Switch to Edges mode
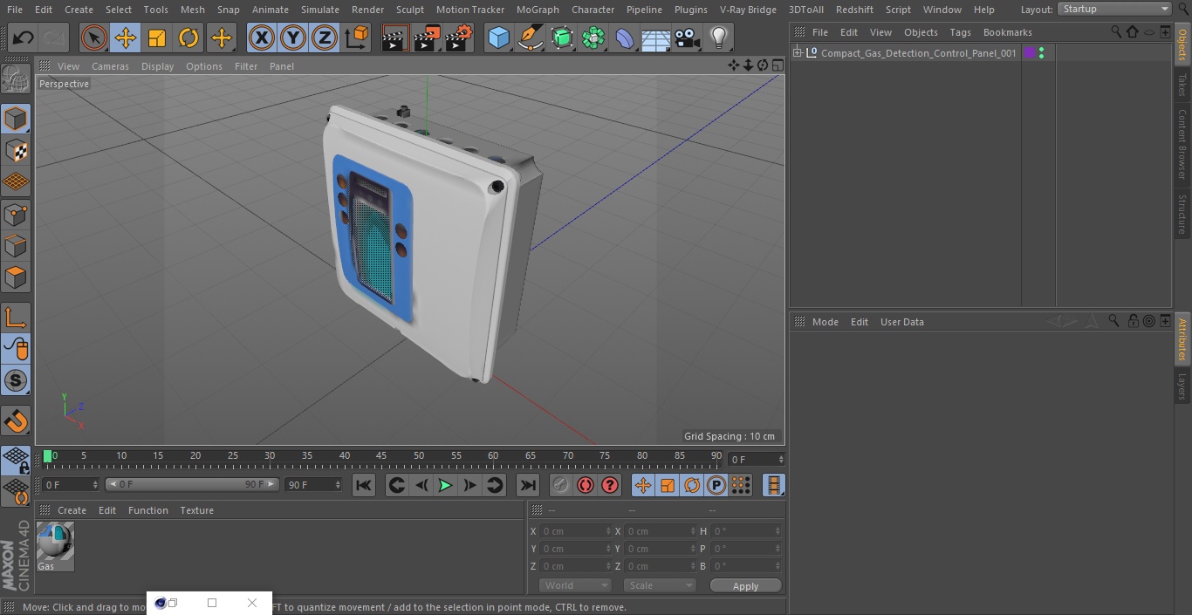 [16, 246]
